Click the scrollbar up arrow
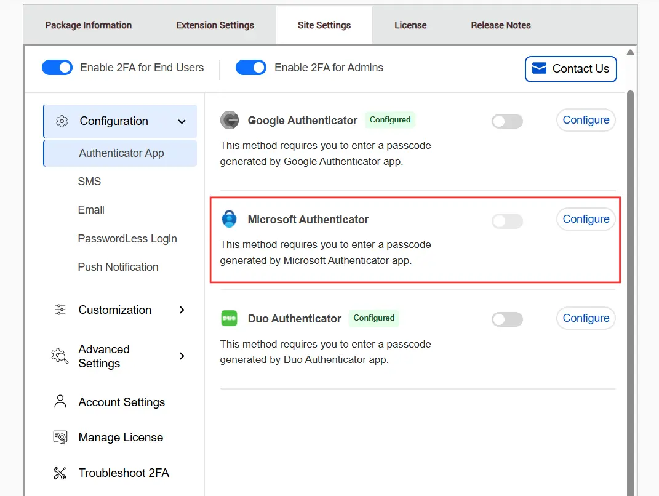Viewport: 659px width, 496px height. tap(630, 52)
